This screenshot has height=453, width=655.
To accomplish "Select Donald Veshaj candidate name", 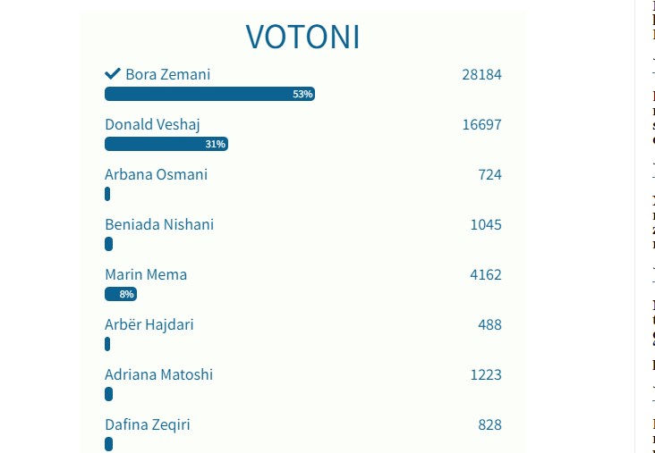I will pyautogui.click(x=152, y=124).
